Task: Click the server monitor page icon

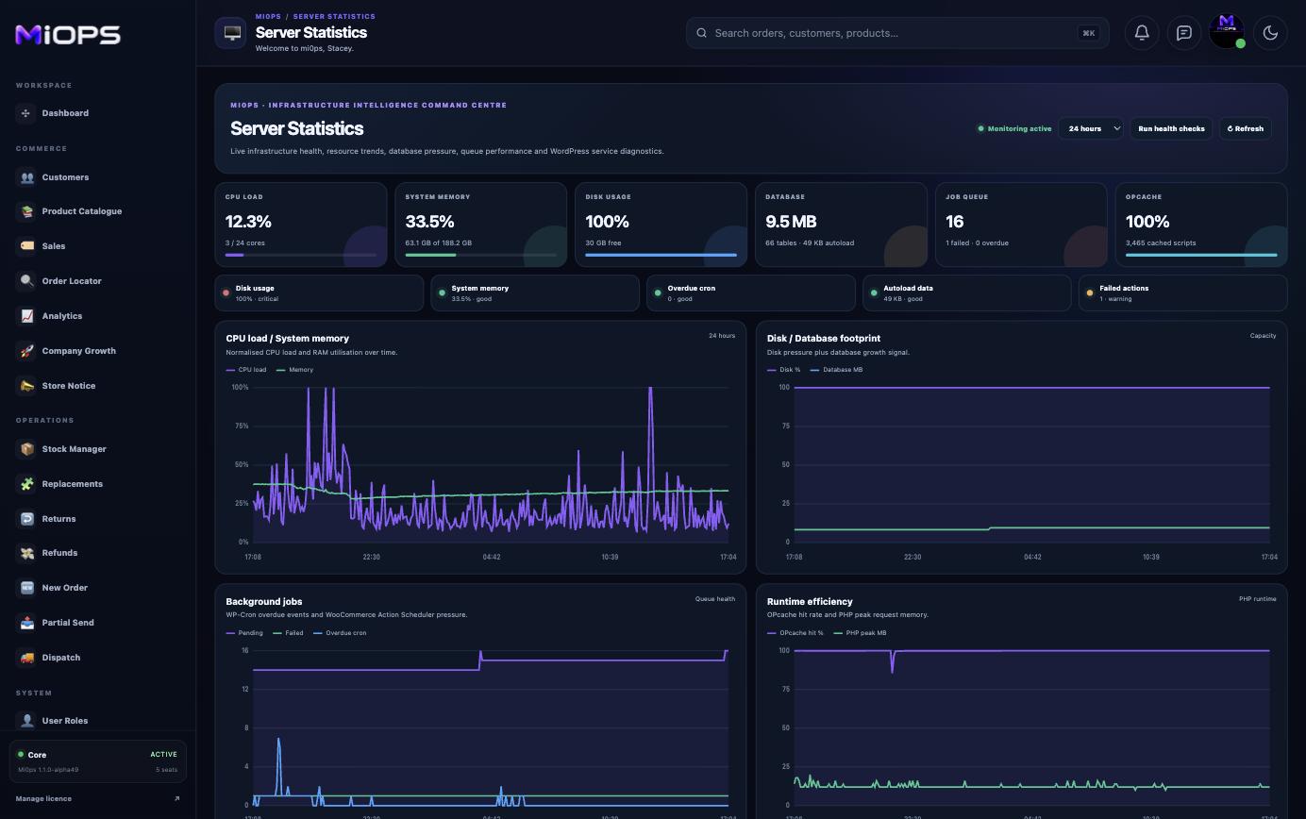Action: click(230, 33)
